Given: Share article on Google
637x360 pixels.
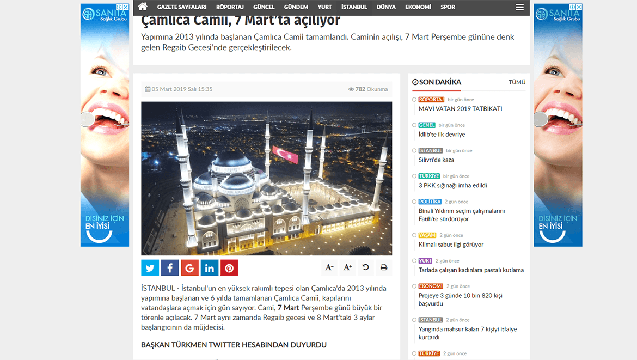Looking at the screenshot, I should (x=189, y=267).
